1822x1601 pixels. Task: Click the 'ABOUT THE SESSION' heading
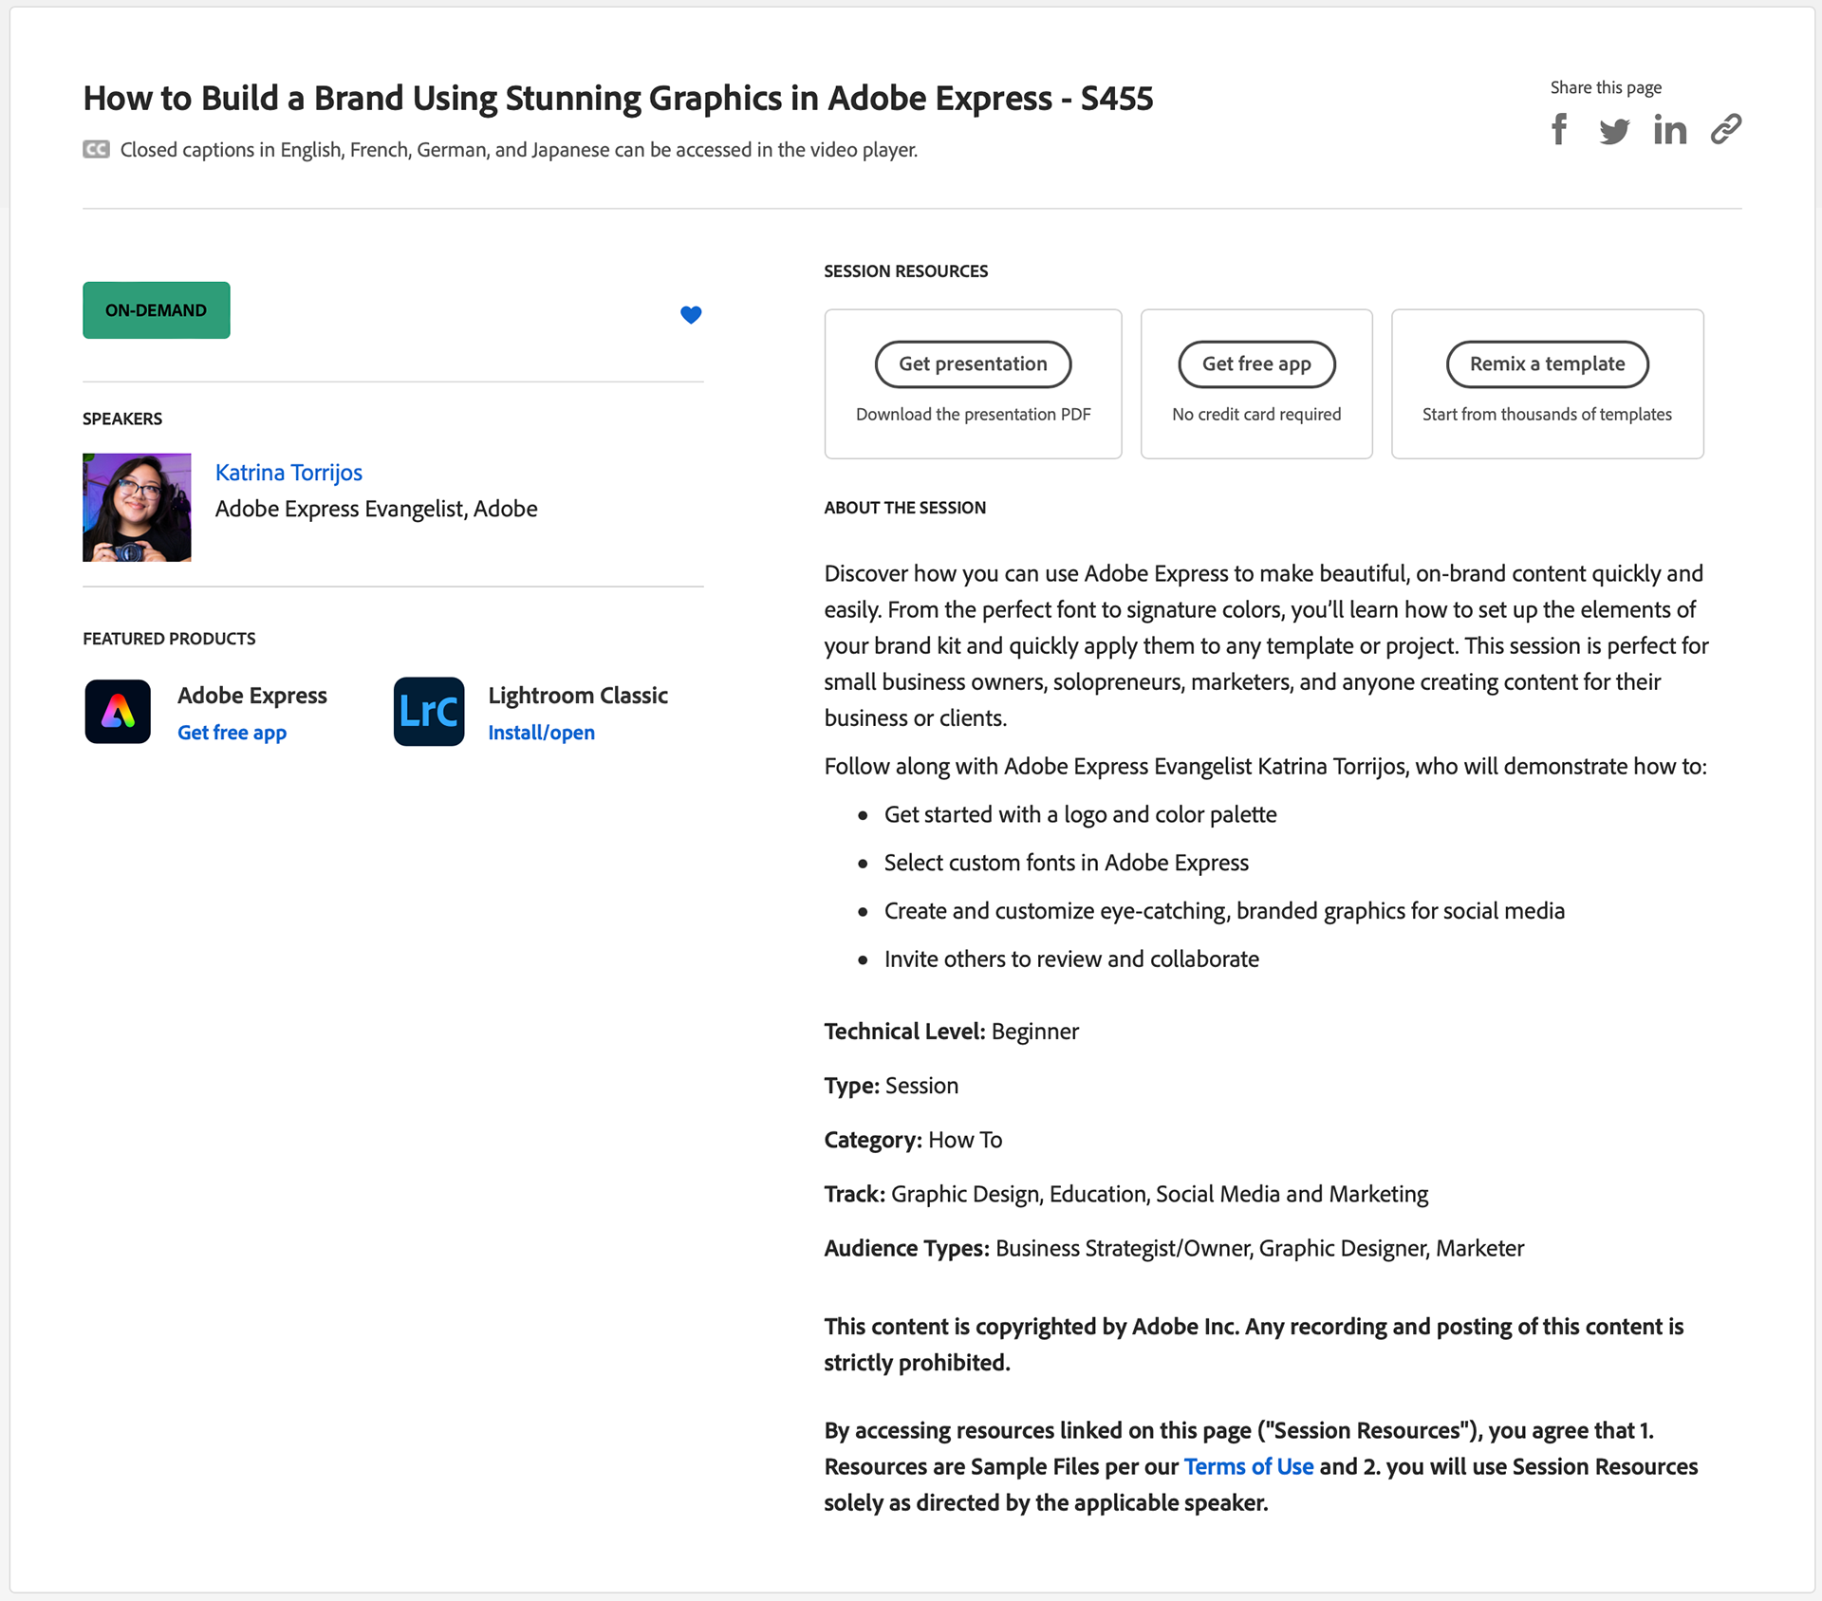(904, 508)
